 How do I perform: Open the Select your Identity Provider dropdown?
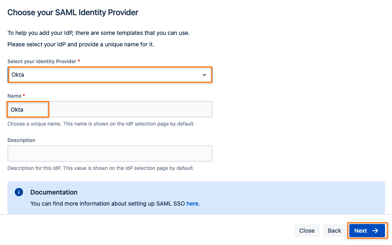110,75
